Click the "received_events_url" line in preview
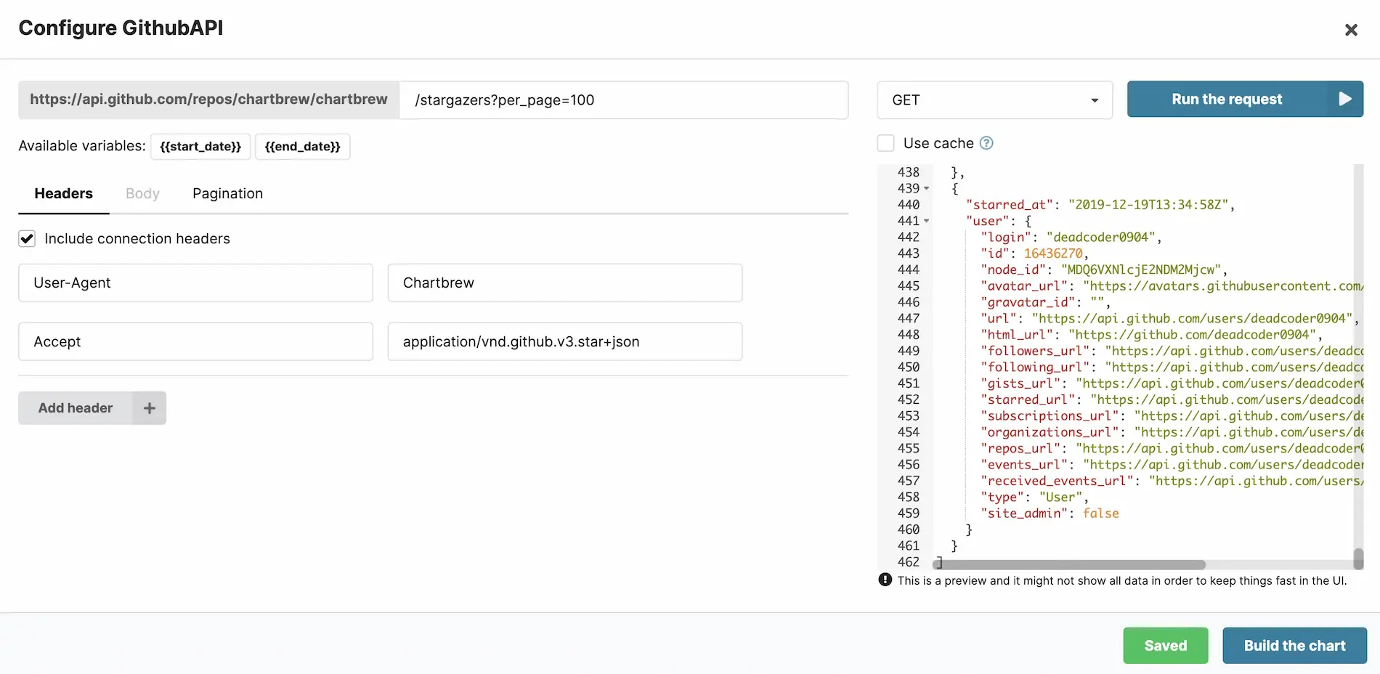 [x=1172, y=481]
